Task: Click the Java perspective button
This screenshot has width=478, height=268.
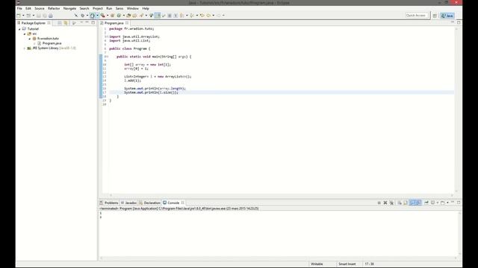Action: point(447,16)
